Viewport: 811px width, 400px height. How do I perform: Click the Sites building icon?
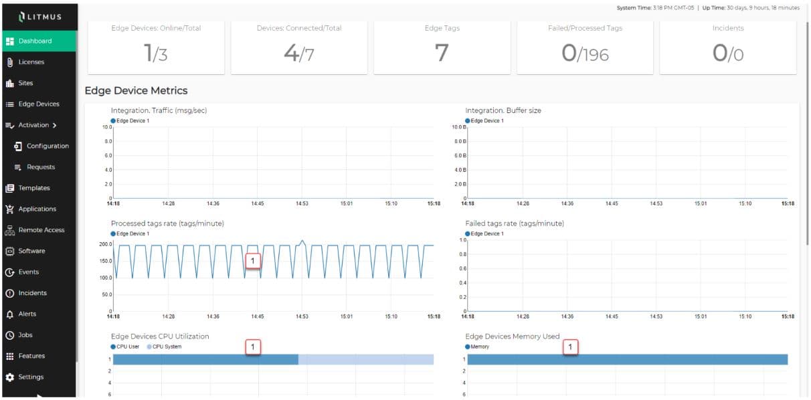(x=10, y=84)
